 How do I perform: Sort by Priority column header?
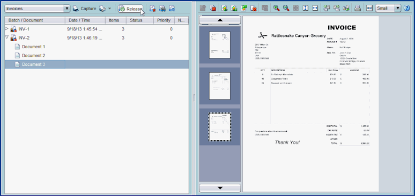tap(164, 20)
